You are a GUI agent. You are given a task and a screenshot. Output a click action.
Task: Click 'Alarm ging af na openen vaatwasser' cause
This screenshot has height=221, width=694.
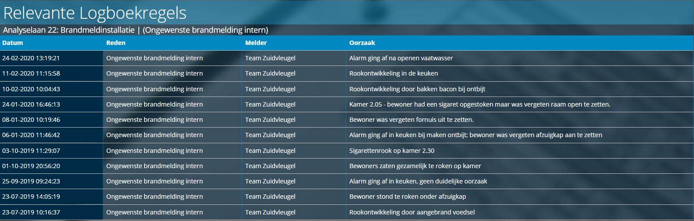click(401, 58)
